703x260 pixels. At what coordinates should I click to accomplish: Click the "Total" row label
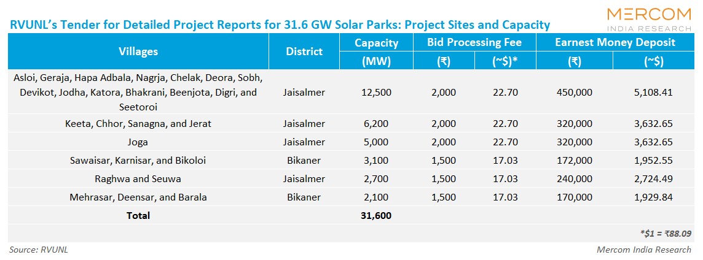pos(138,215)
